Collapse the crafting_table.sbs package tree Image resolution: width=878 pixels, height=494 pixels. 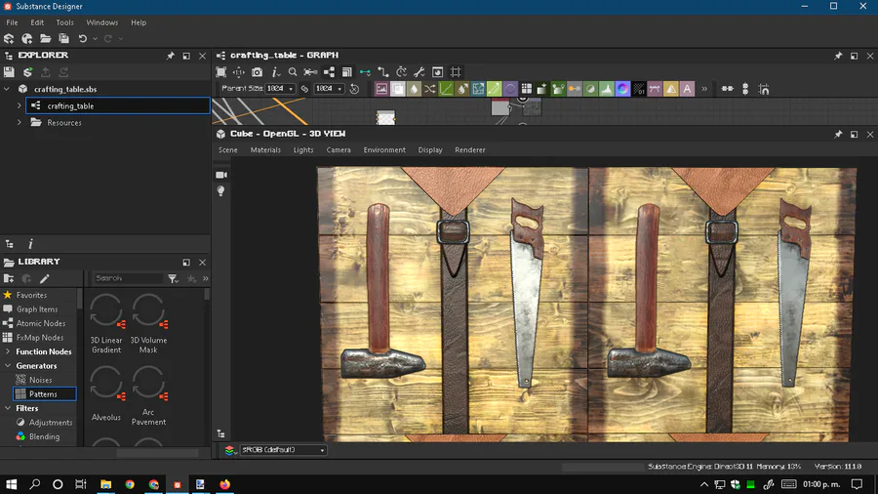click(8, 89)
